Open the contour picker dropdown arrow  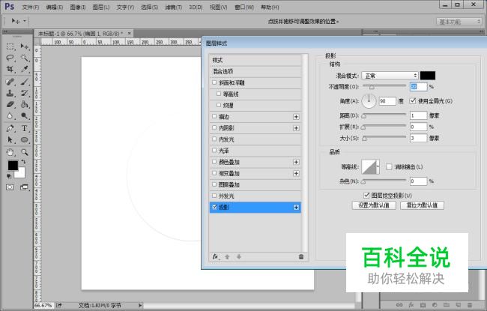(x=378, y=166)
